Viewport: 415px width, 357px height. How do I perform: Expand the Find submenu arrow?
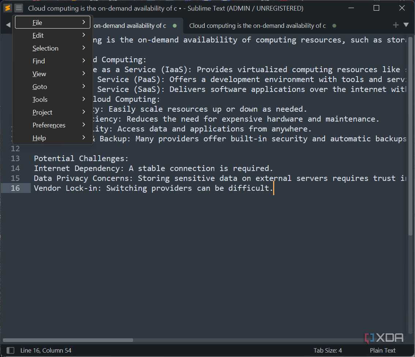[x=84, y=60]
